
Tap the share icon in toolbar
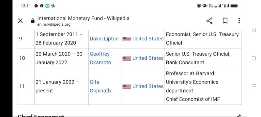tap(209, 21)
